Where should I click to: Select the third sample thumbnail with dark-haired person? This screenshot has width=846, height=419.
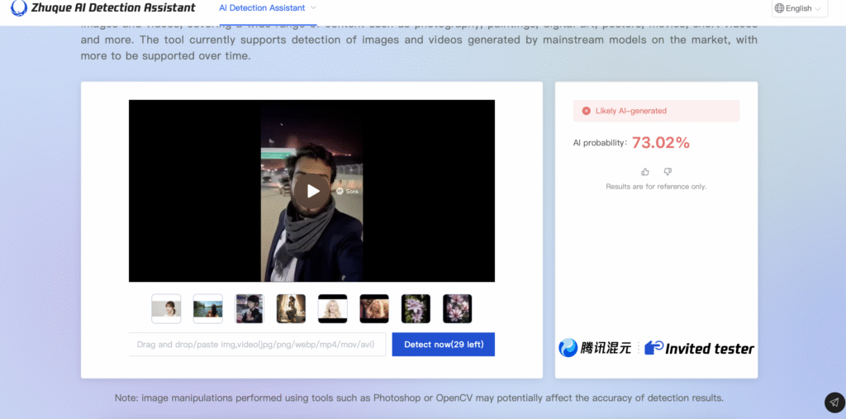(x=249, y=308)
